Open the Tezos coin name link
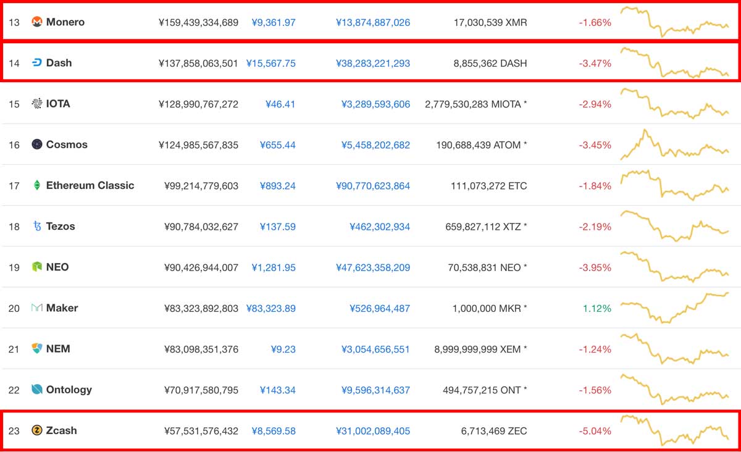 tap(61, 227)
